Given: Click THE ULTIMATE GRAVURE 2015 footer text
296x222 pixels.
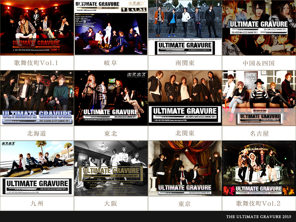Looking at the screenshot, I should coord(259,216).
